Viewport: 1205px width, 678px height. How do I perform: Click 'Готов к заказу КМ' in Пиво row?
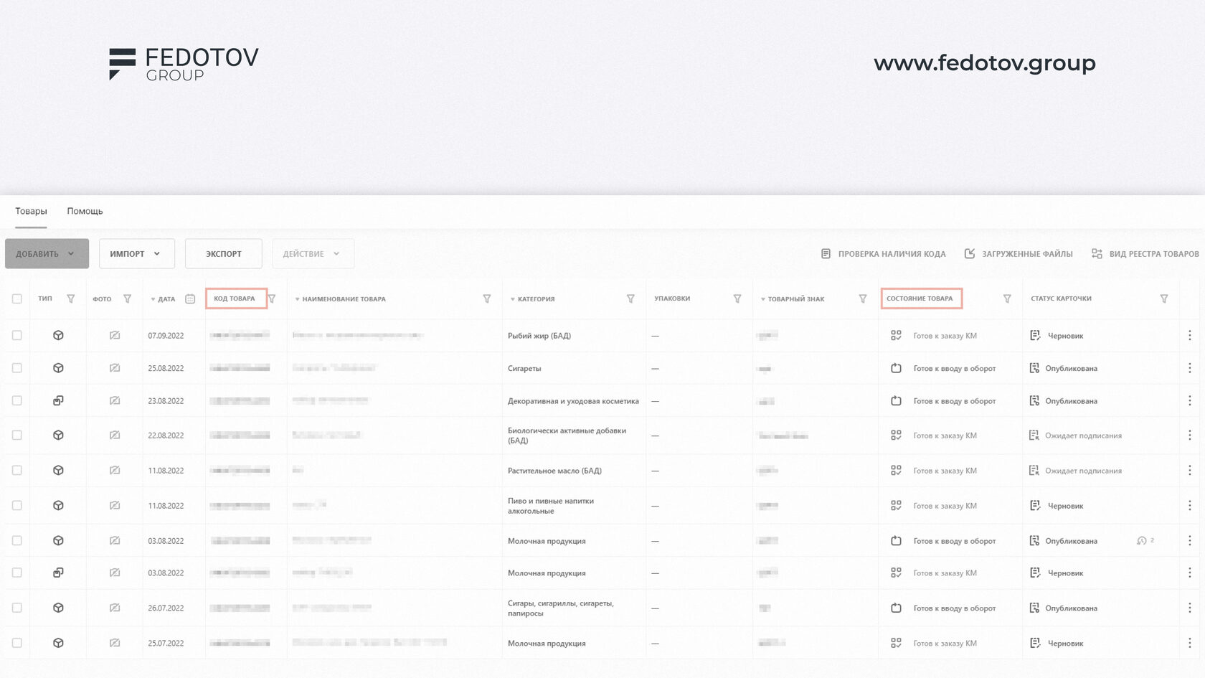tap(945, 506)
